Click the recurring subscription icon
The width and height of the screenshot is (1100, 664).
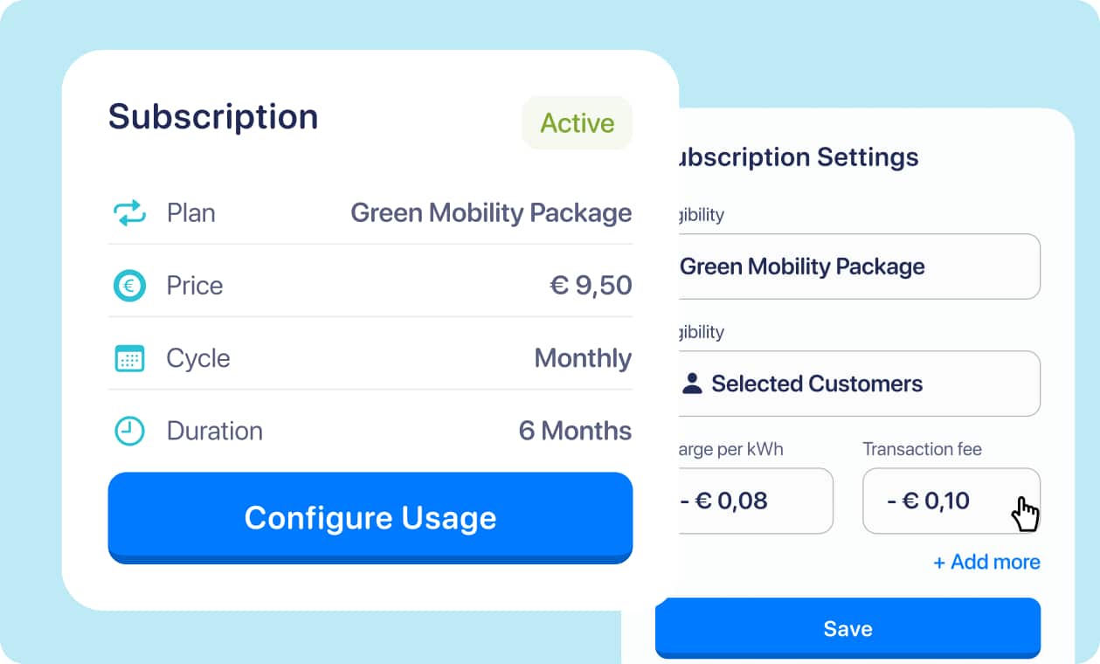coord(128,212)
